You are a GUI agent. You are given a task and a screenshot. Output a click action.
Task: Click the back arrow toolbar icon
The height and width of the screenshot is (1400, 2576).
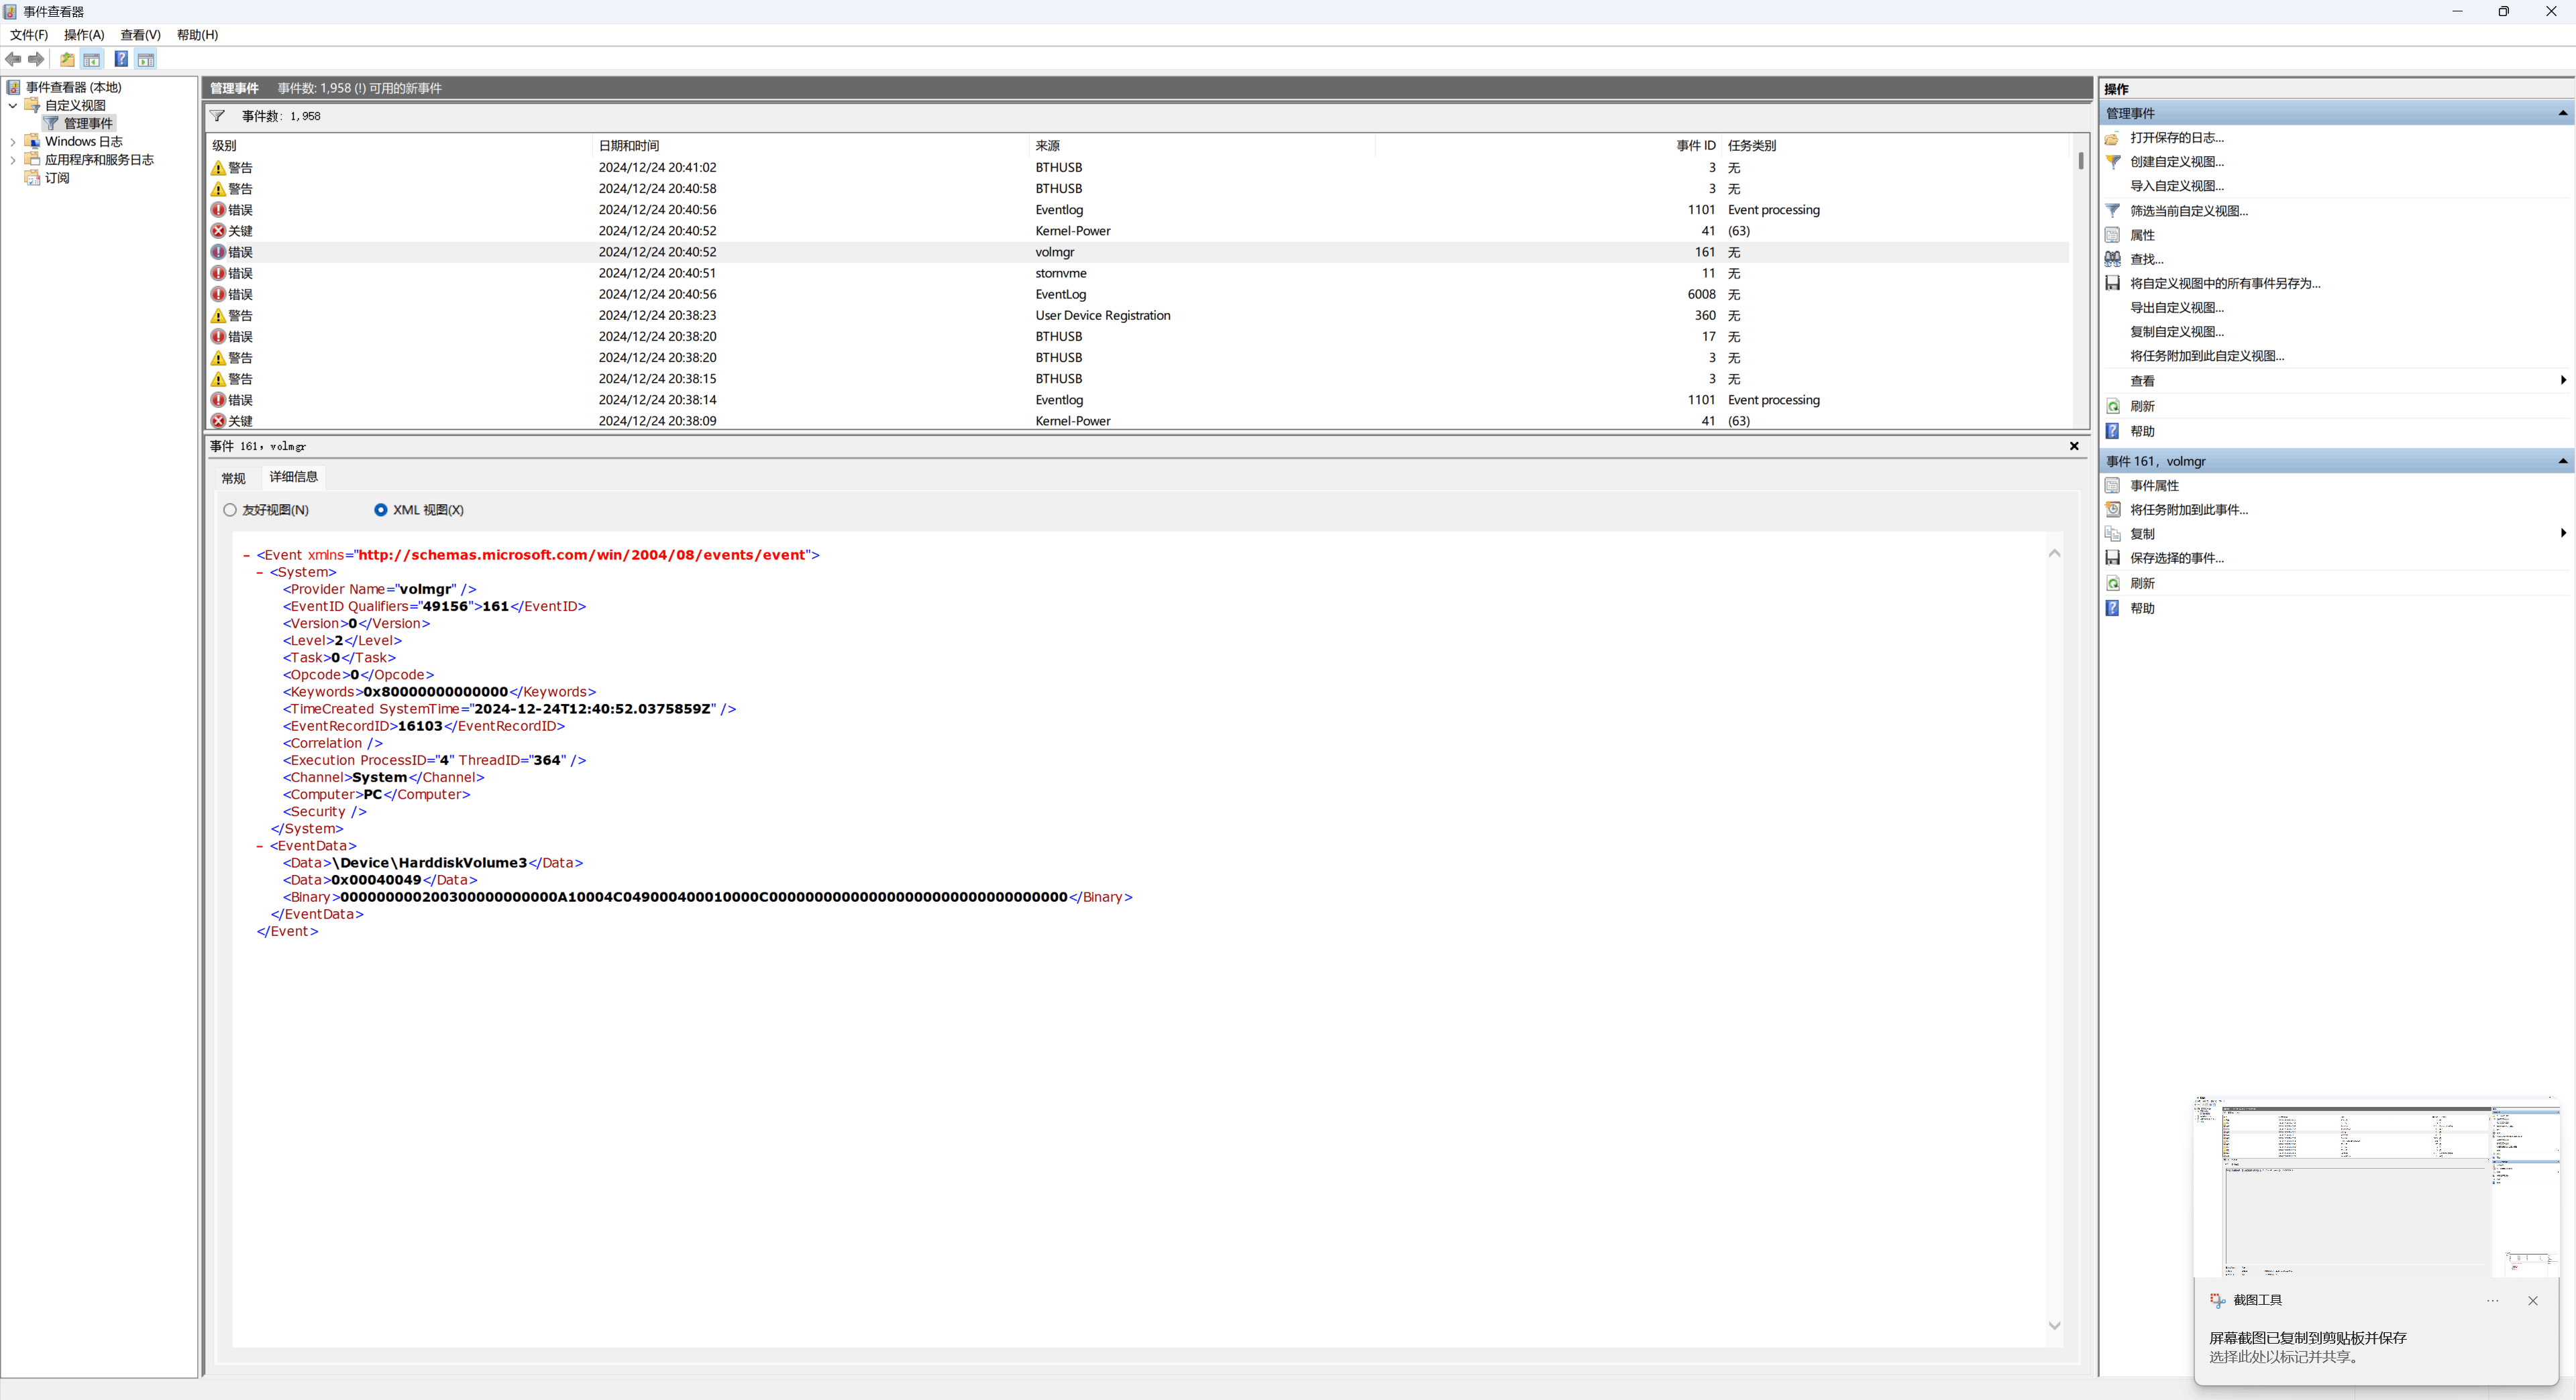pos(13,59)
